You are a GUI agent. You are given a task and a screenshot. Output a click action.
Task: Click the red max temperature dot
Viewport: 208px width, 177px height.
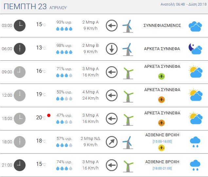point(49,115)
